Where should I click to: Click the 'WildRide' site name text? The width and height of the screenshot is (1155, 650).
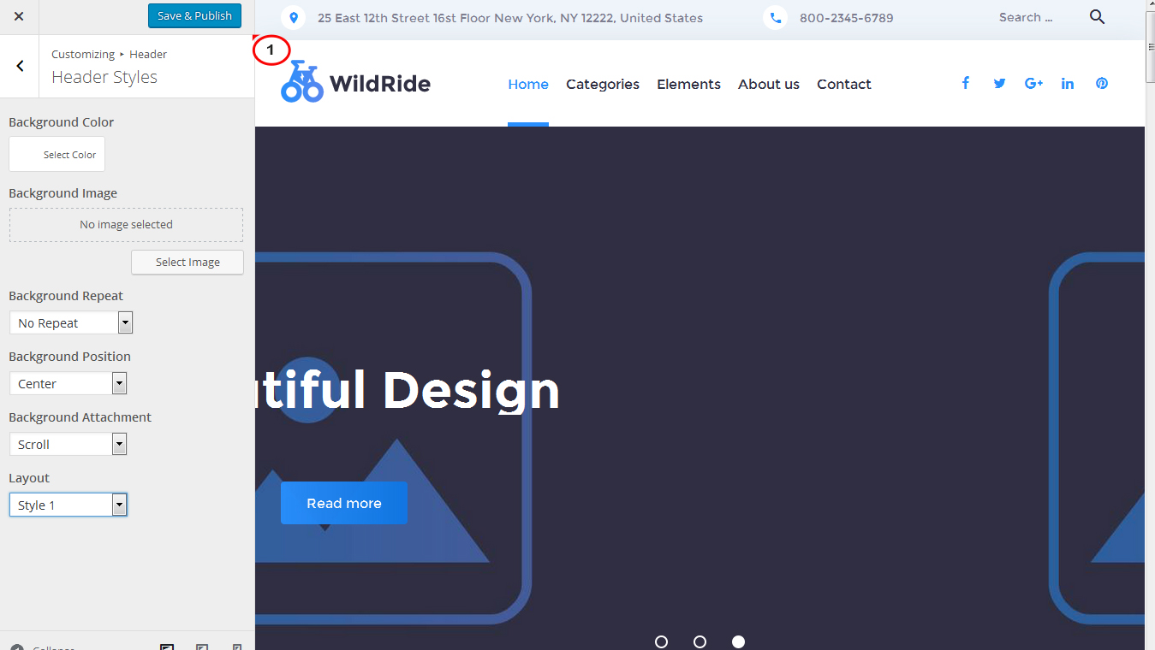(x=380, y=83)
